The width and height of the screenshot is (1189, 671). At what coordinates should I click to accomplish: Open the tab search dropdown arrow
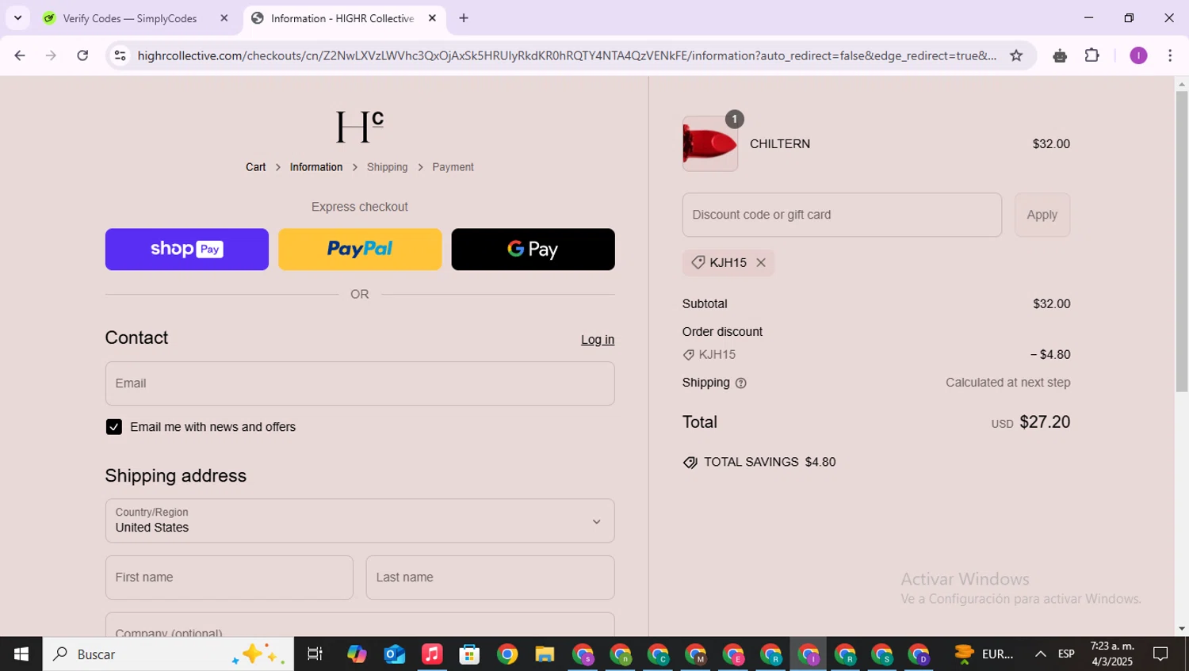coord(17,17)
